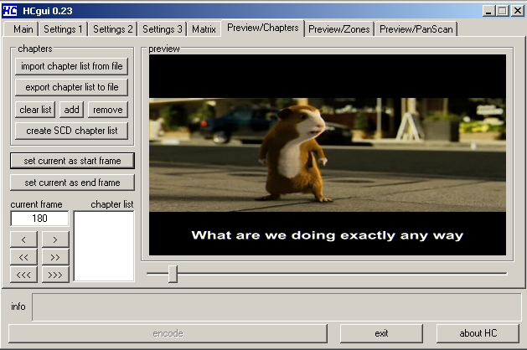
Task: Import chapter list from file
Action: click(x=71, y=66)
